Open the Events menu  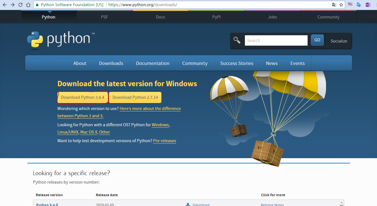point(298,63)
